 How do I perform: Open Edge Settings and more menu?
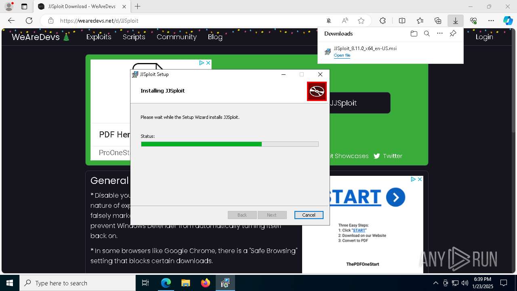(491, 21)
